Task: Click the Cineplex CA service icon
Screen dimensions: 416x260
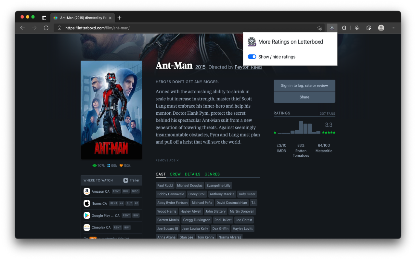Action: tap(87, 227)
